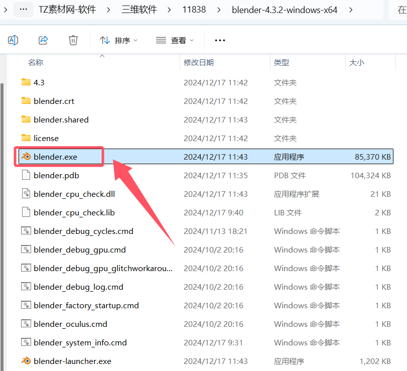Sort by Type (类型) column header

point(282,63)
